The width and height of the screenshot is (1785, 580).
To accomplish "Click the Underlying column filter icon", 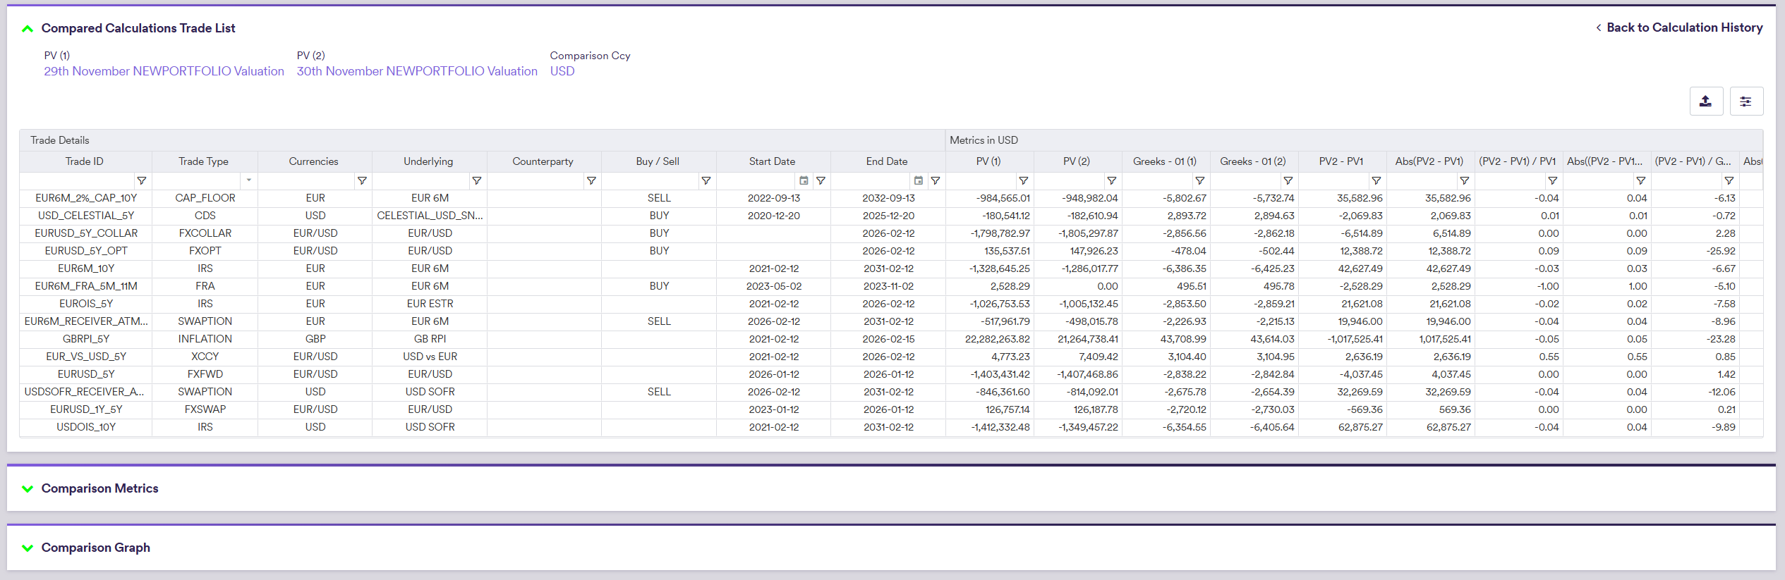I will pos(477,181).
